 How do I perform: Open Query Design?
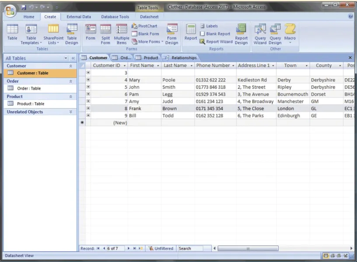(x=275, y=34)
